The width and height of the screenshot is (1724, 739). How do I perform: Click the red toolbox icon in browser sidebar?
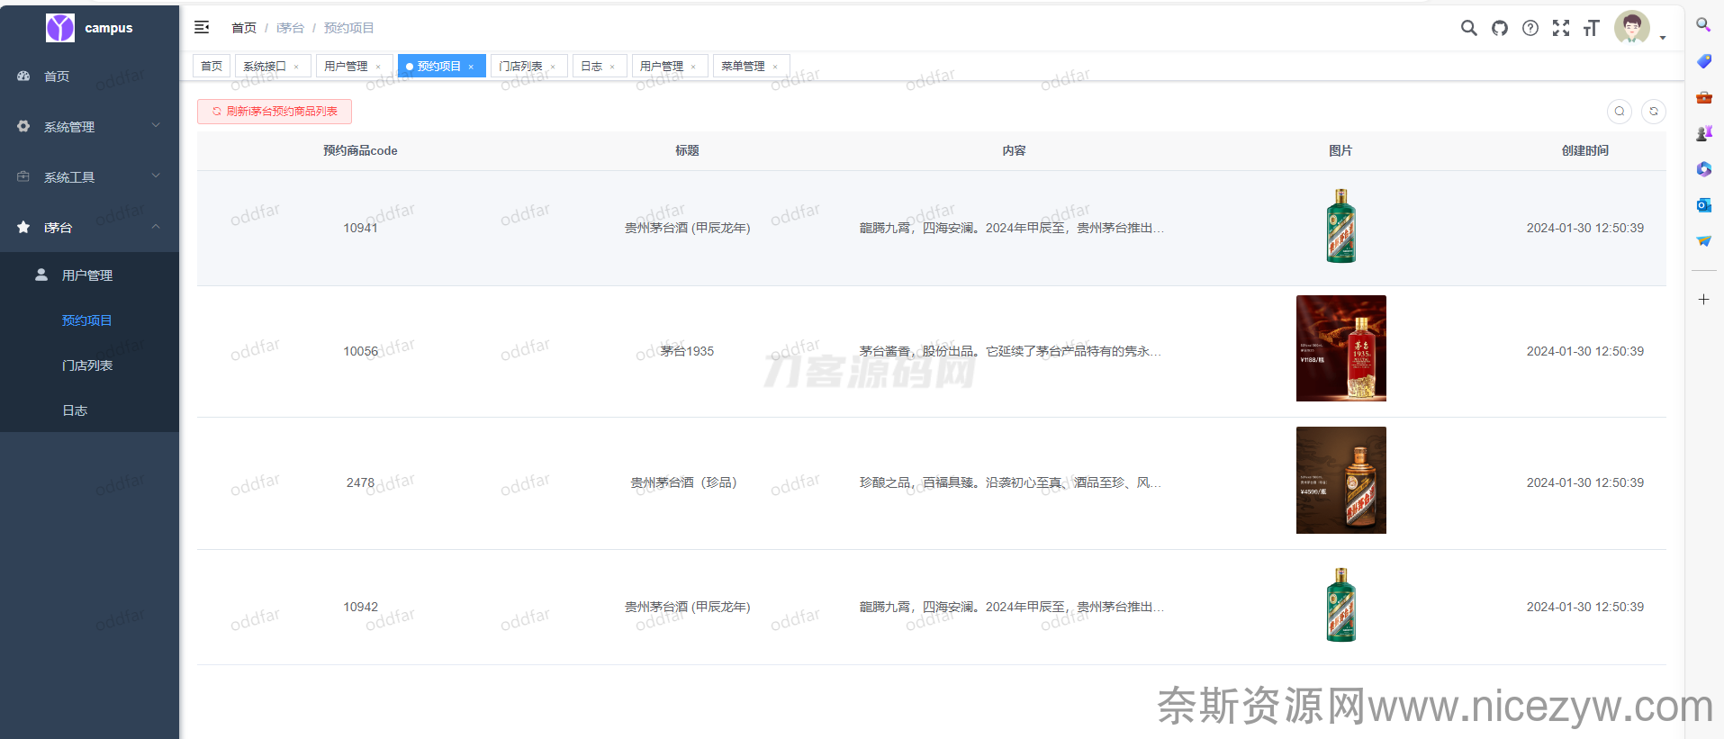[x=1703, y=97]
